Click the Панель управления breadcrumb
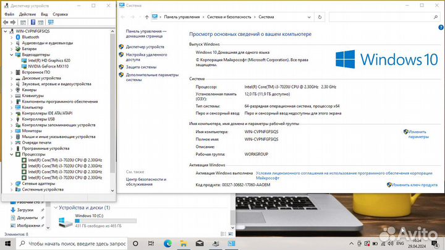Image resolution: width=445 pixels, height=250 pixels. (x=182, y=17)
